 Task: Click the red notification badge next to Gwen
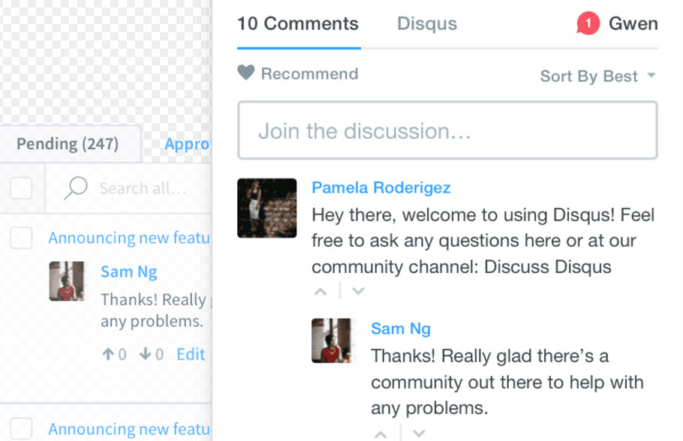(588, 23)
